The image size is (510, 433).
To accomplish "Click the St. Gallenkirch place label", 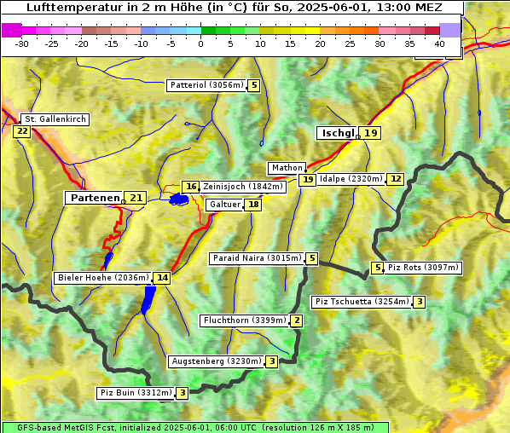I will click(55, 119).
